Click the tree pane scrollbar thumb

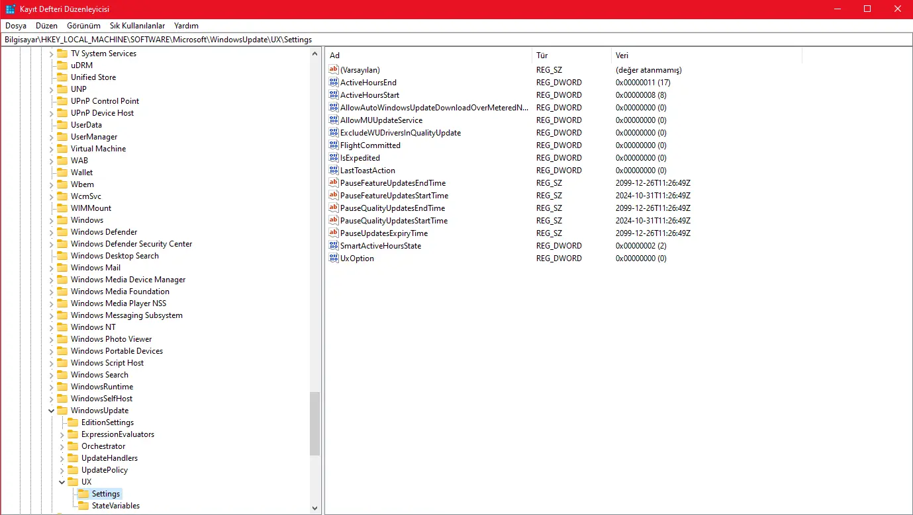click(315, 424)
